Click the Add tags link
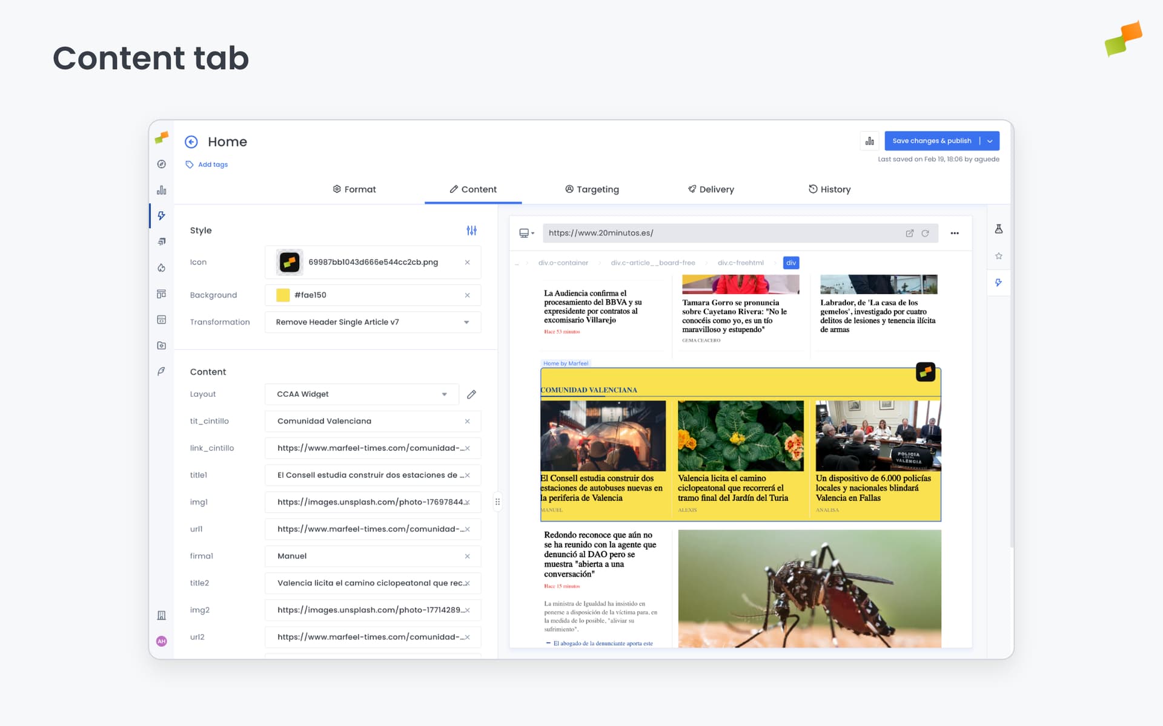 pyautogui.click(x=213, y=164)
